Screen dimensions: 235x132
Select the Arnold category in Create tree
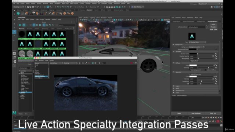click(x=25, y=92)
